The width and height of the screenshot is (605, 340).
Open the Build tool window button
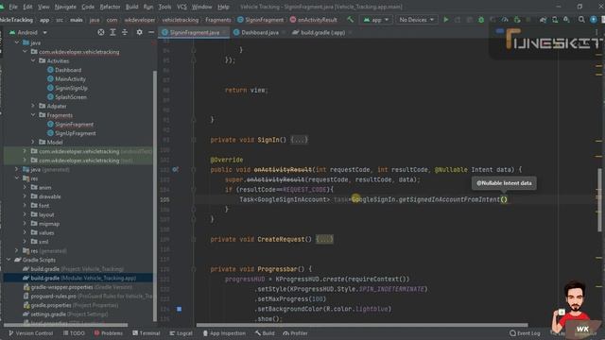(265, 333)
